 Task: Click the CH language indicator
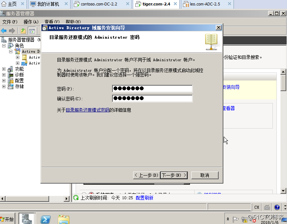[x=256, y=207]
